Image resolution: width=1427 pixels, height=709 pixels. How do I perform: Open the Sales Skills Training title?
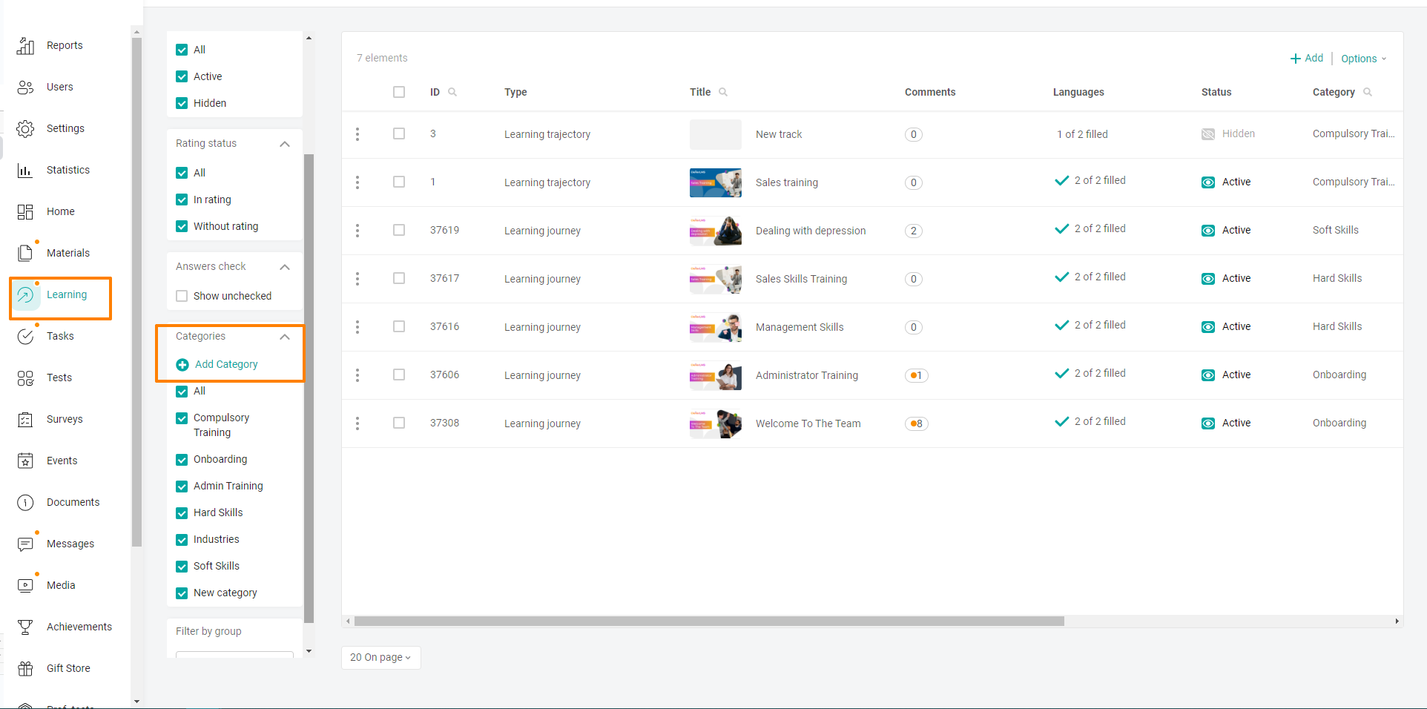801,279
